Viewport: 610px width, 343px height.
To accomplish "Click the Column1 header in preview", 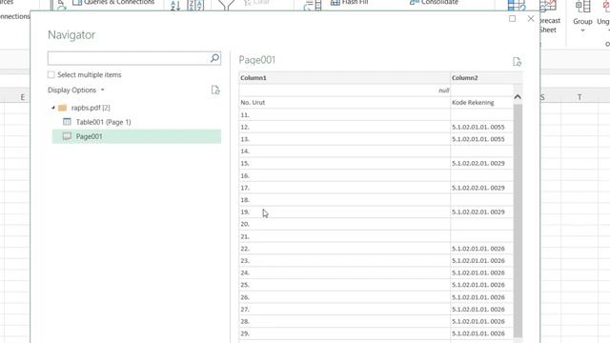I will click(344, 78).
